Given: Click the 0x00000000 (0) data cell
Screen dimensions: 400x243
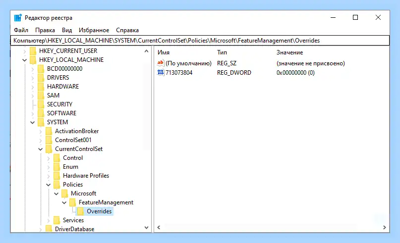Looking at the screenshot, I should 295,73.
